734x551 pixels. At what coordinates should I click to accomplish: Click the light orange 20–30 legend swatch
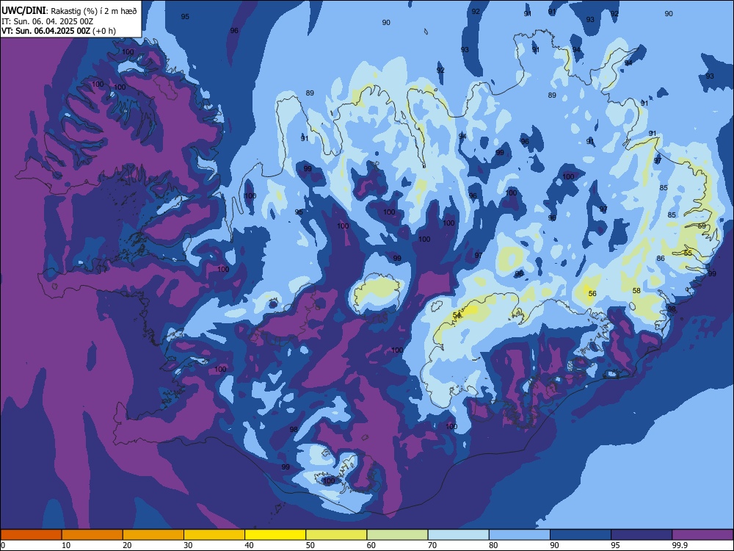(x=153, y=535)
